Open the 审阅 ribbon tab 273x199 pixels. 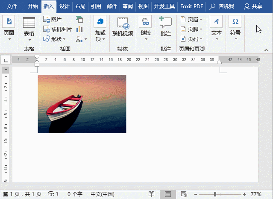click(x=128, y=6)
